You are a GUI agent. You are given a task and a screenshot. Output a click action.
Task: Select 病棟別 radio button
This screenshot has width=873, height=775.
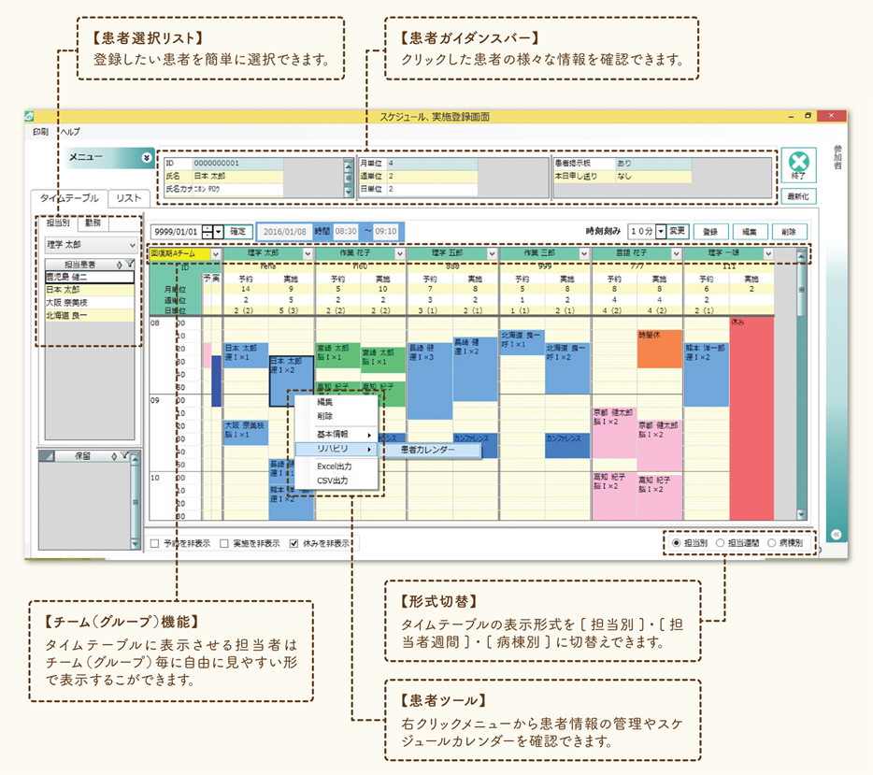click(772, 543)
